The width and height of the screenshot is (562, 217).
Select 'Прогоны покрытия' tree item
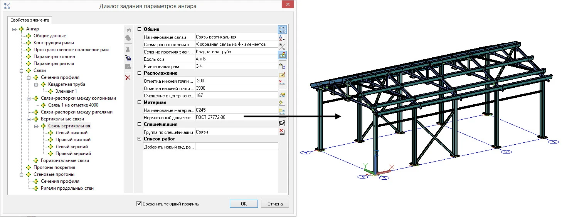[54, 167]
